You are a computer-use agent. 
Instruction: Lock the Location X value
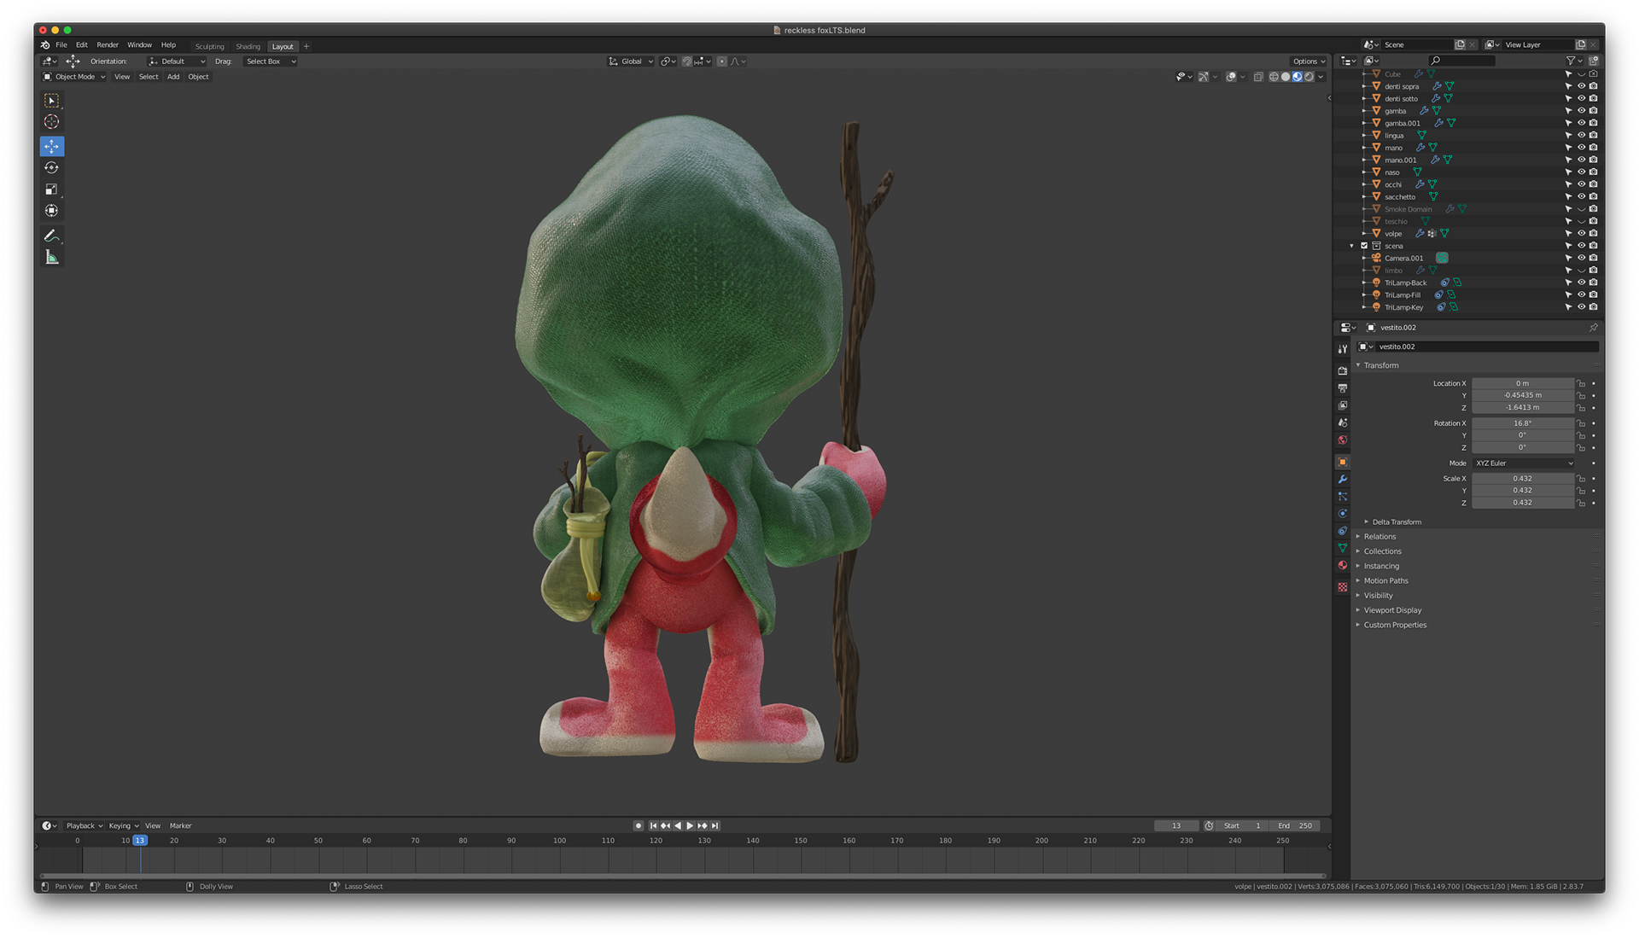[x=1581, y=384]
